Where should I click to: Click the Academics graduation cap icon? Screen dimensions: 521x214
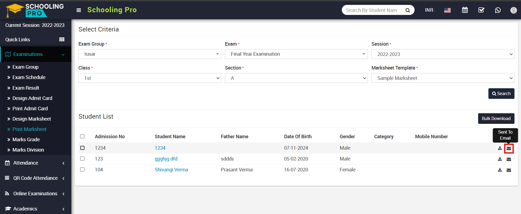click(8, 209)
